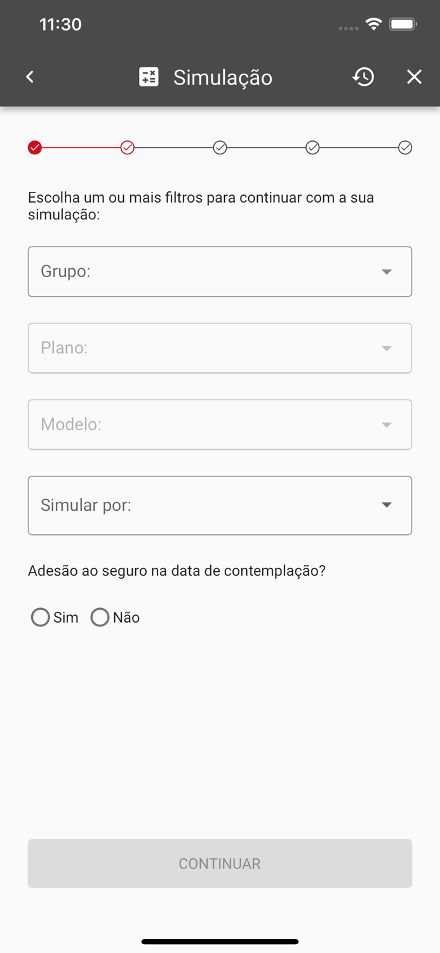Tap the disabled Plano field
The height and width of the screenshot is (953, 440).
click(x=220, y=348)
